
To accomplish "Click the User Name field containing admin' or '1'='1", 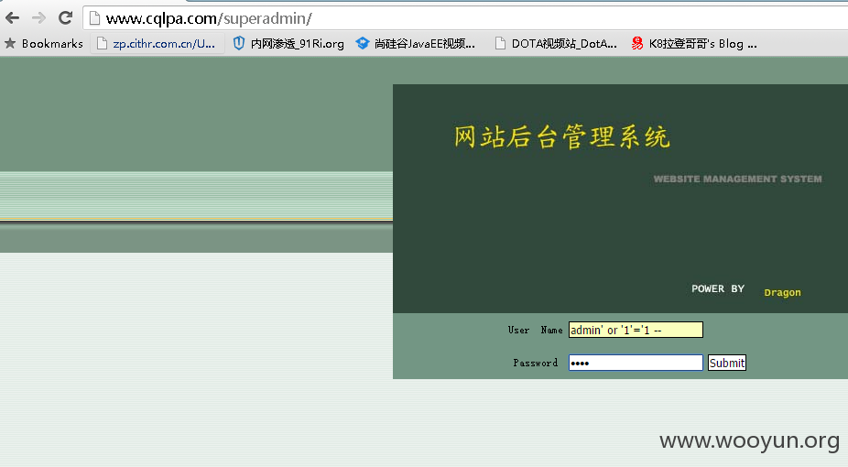I will pos(636,330).
